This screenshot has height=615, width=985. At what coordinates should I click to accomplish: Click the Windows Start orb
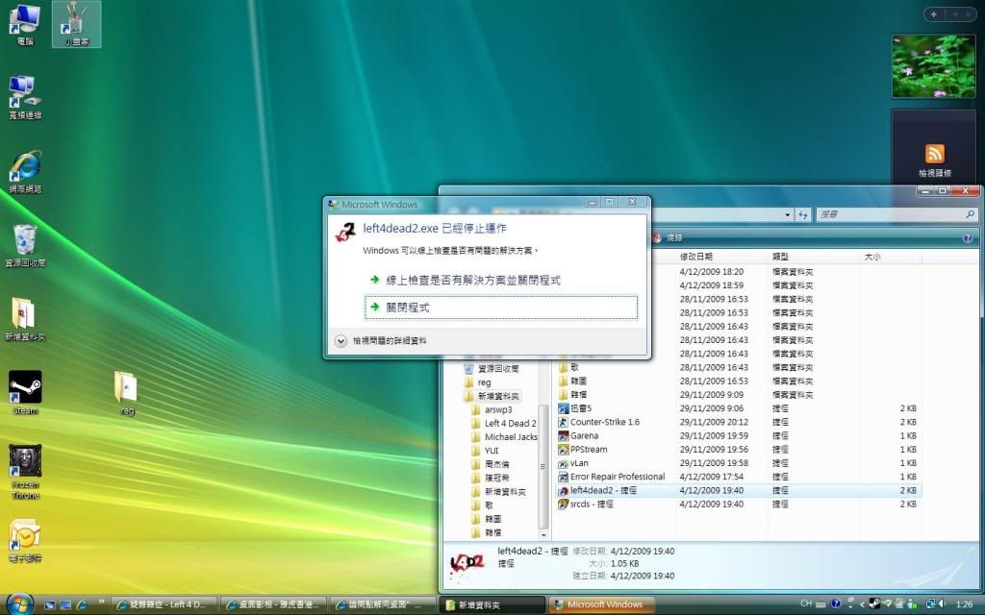(x=20, y=603)
